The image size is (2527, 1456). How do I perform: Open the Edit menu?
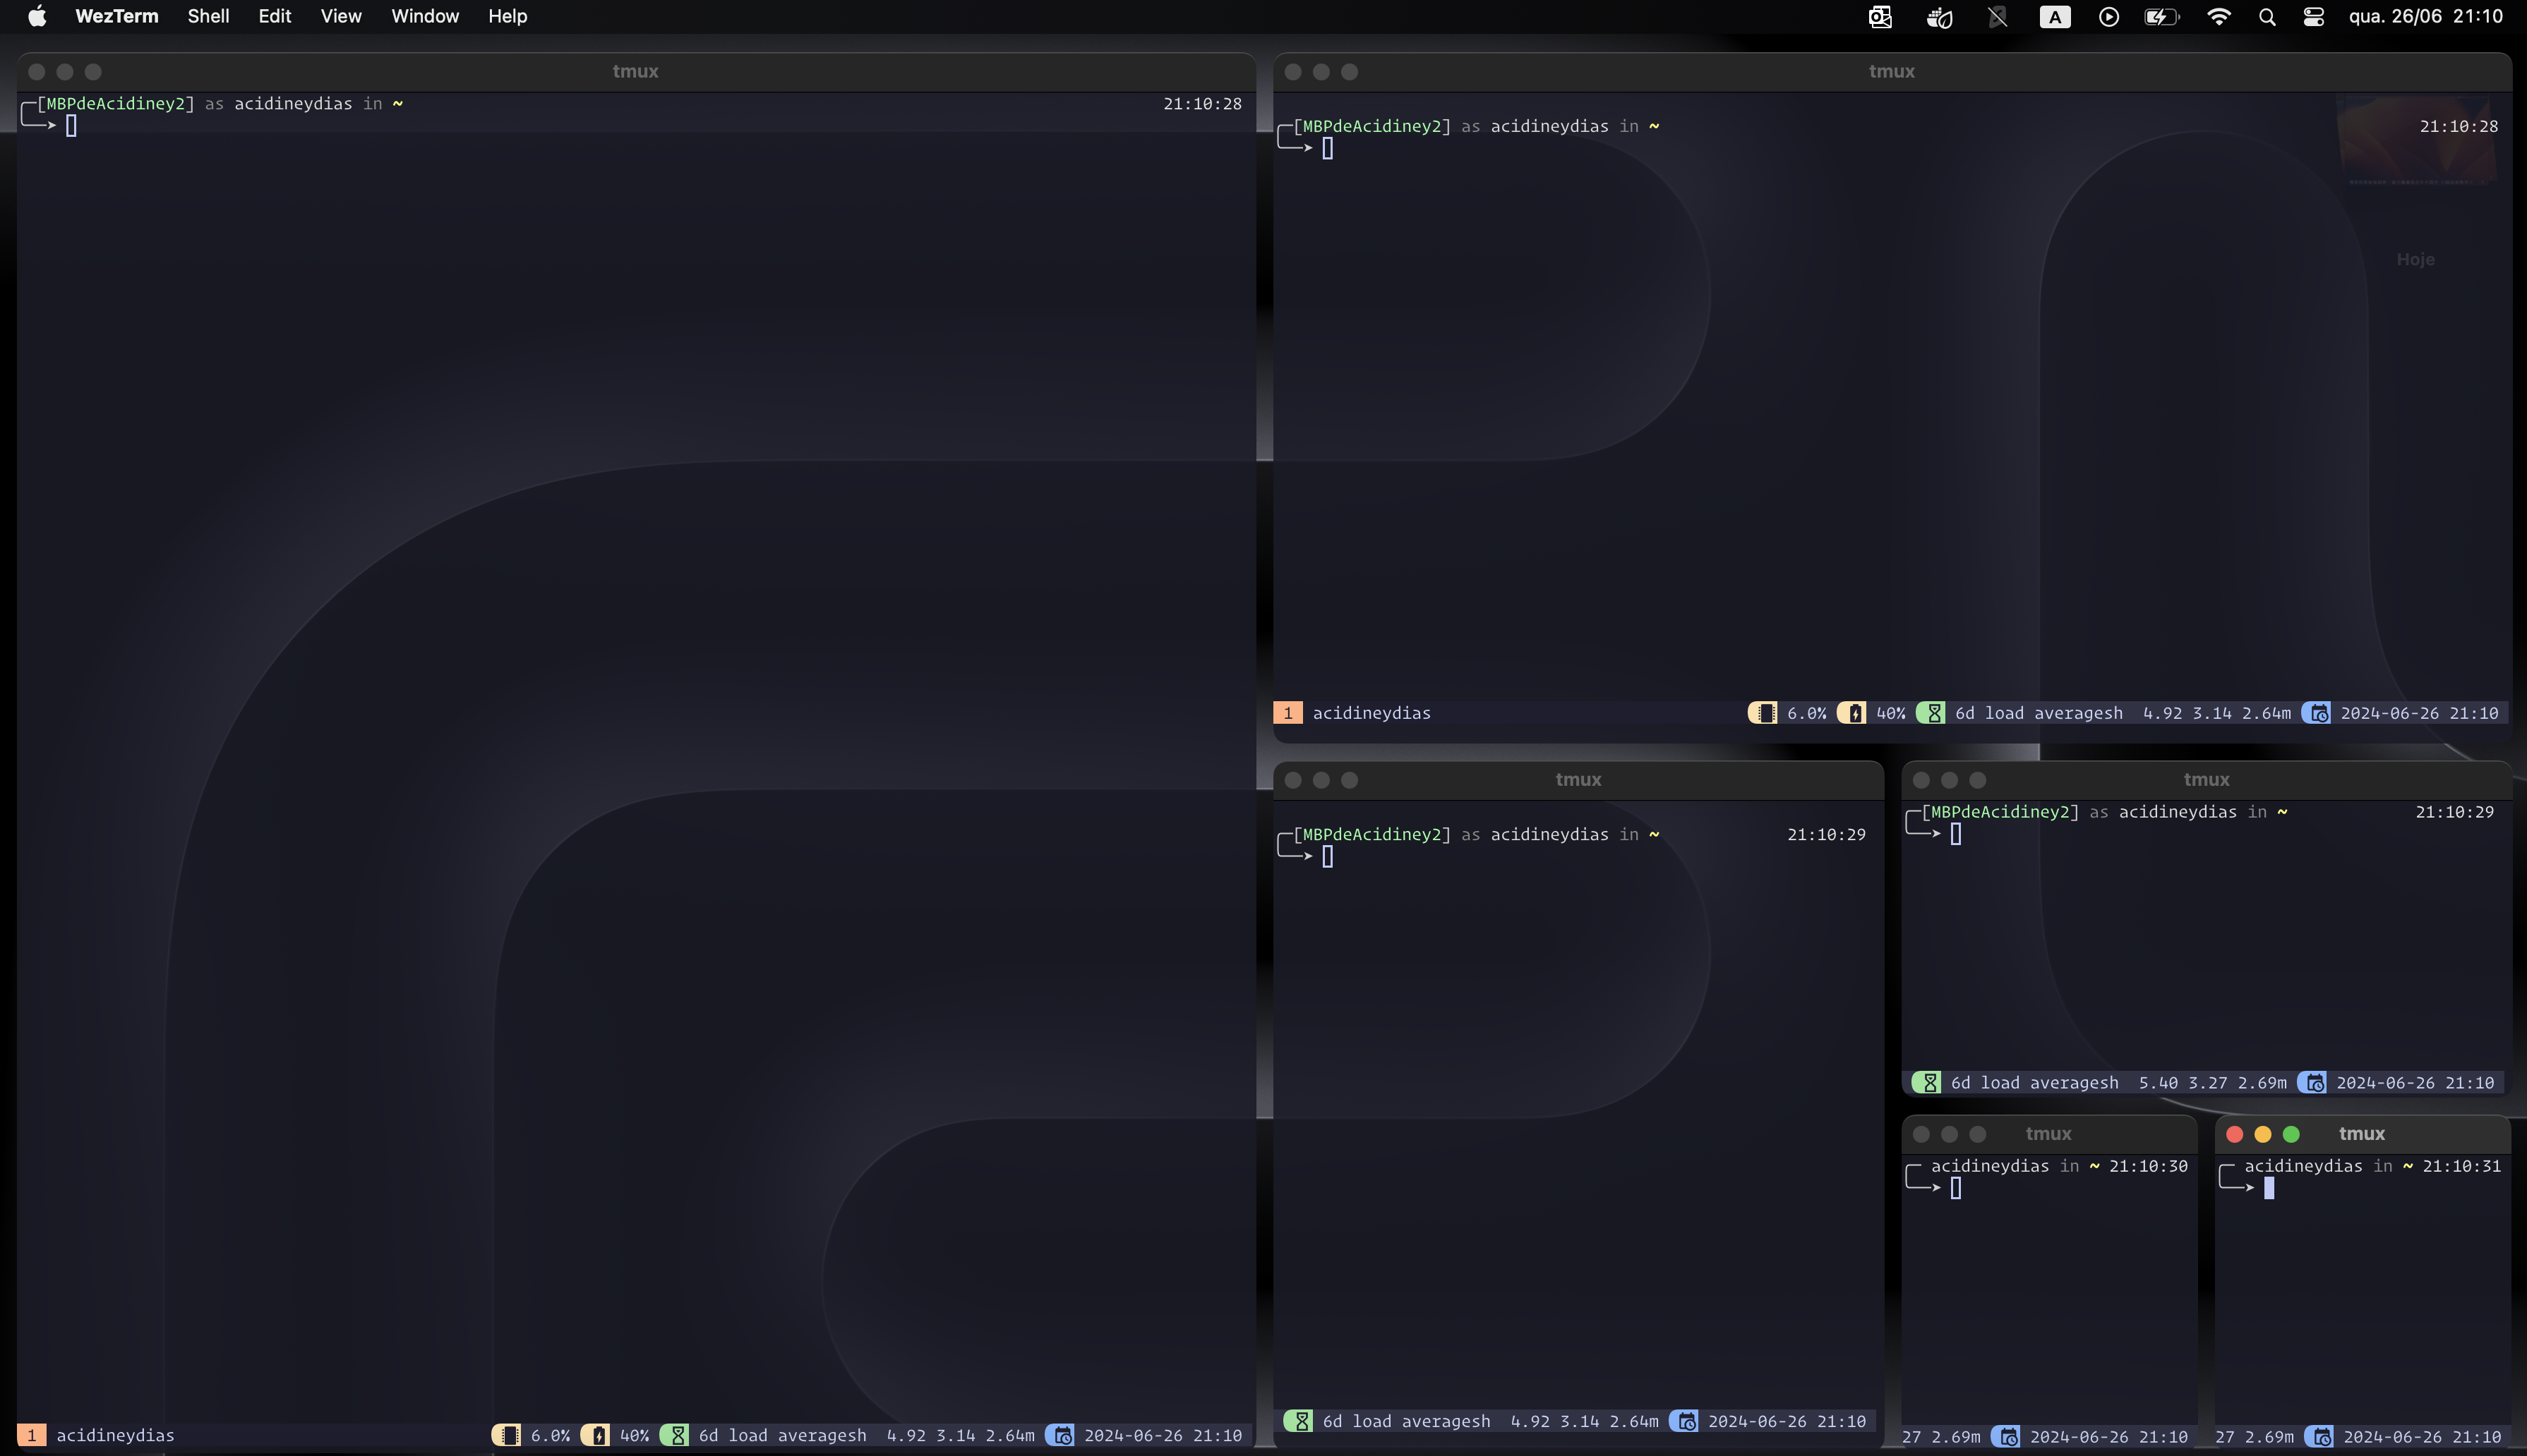pos(274,17)
